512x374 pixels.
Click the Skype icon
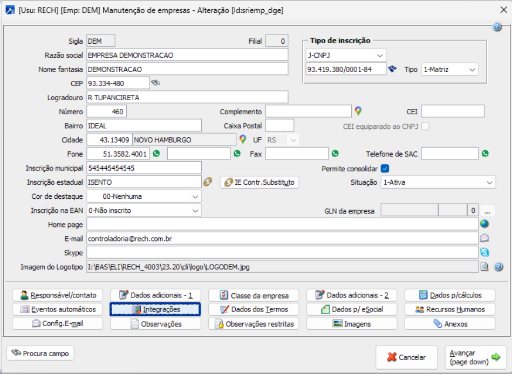[x=484, y=252]
